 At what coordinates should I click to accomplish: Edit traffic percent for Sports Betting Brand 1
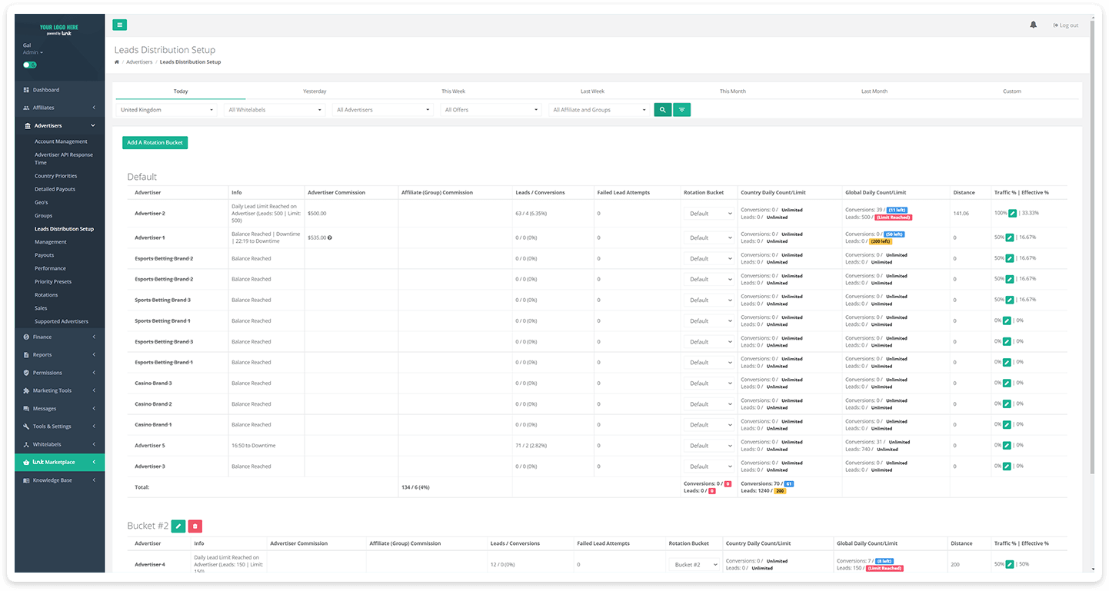(1007, 320)
